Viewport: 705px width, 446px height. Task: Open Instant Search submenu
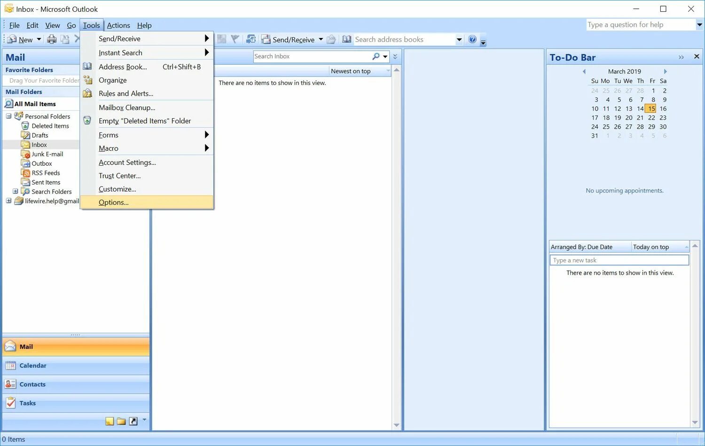147,53
